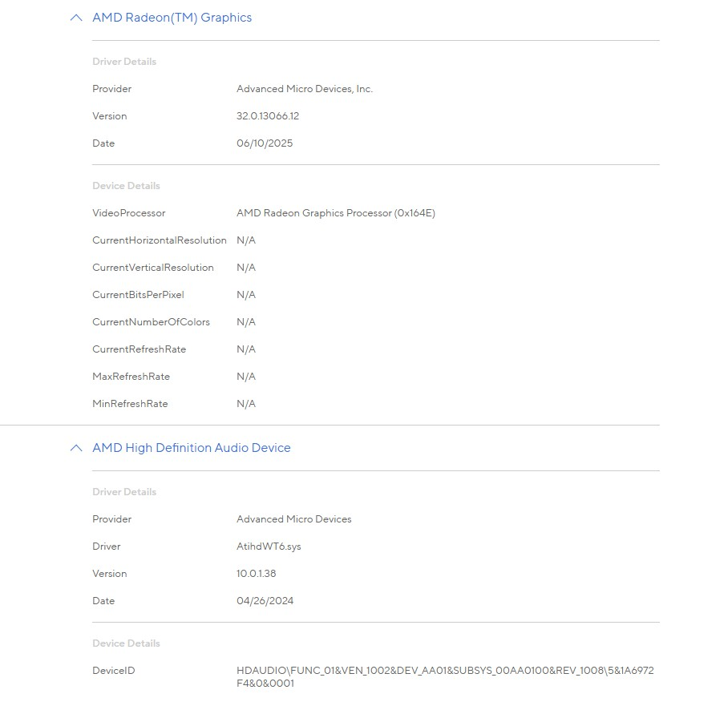Click the Provider label under Radeon Graphics

coord(111,89)
